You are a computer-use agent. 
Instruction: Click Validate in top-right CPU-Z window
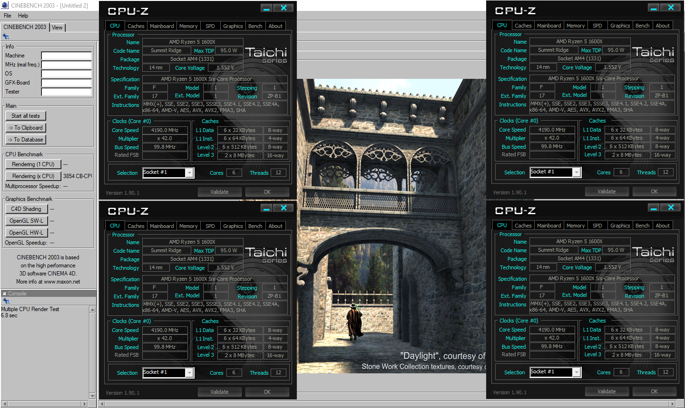(607, 191)
